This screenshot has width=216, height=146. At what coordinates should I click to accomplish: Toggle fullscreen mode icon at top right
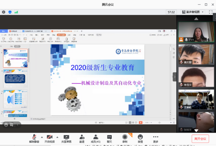[x=211, y=12]
